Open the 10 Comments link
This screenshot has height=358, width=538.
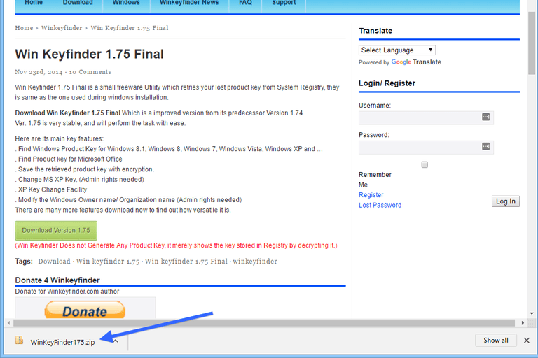(x=90, y=72)
